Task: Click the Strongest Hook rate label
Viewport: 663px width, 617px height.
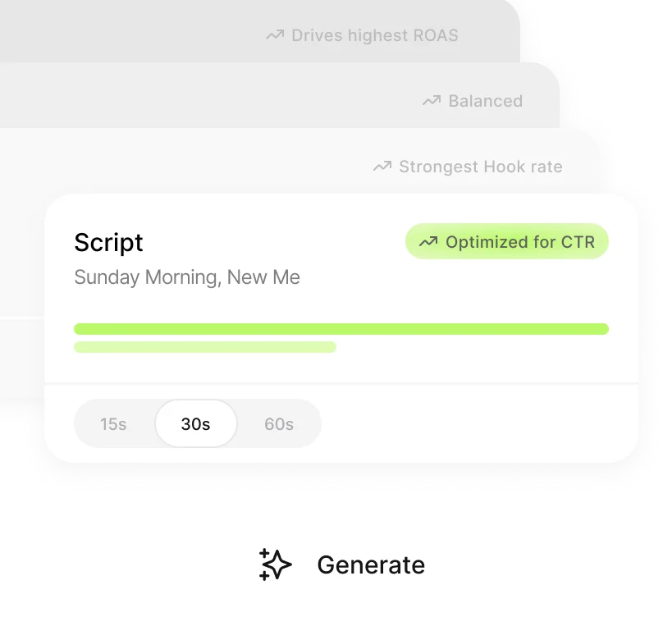Action: [480, 167]
